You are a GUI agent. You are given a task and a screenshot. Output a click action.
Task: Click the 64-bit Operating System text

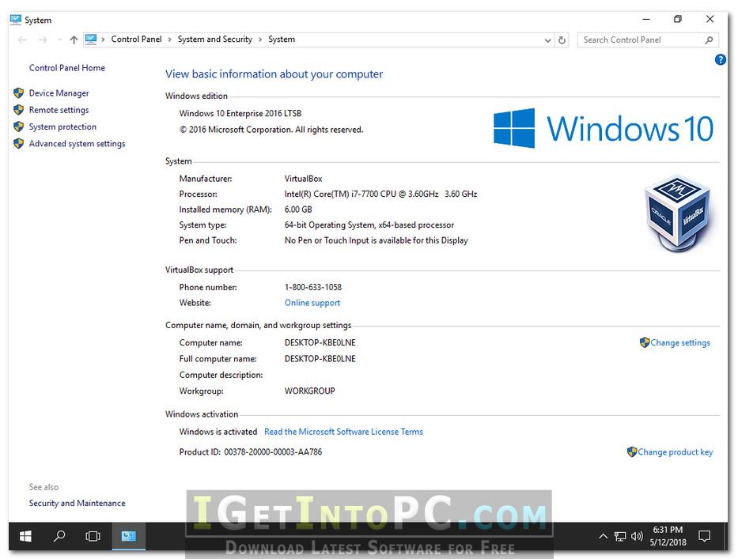click(x=369, y=225)
